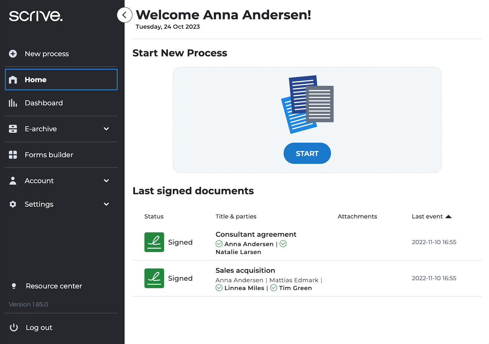Open the Forms builder menu item
The image size is (489, 344).
pyautogui.click(x=49, y=155)
